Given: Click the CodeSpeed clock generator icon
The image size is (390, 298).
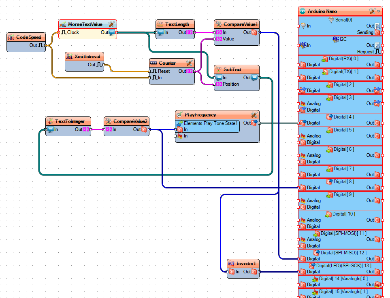Looking at the screenshot, I should click(11, 37).
